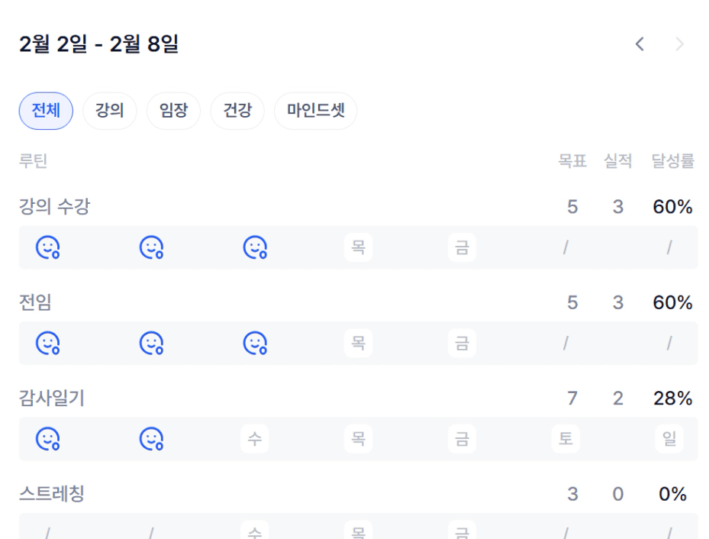Screen dimensions: 709x539
Task: Switch to the 임장 filter tab
Action: coord(173,111)
